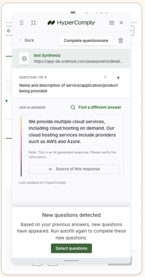Click the bottom resize handle bar
145x277 pixels.
click(x=71, y=261)
